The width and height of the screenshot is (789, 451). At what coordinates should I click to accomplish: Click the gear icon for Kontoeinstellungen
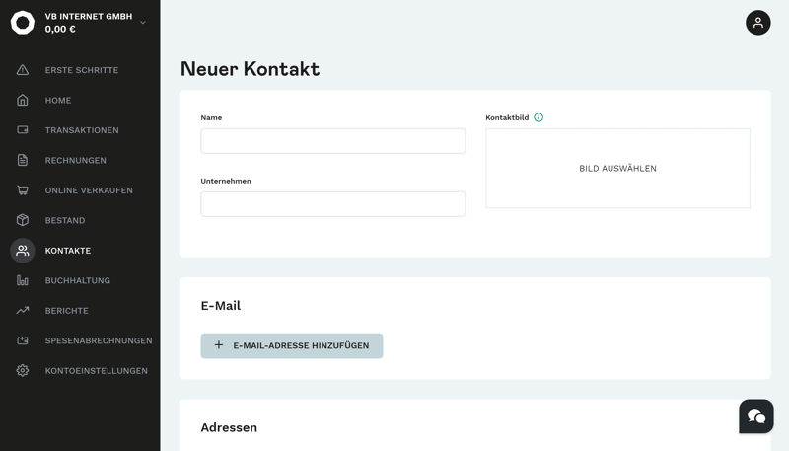[23, 371]
